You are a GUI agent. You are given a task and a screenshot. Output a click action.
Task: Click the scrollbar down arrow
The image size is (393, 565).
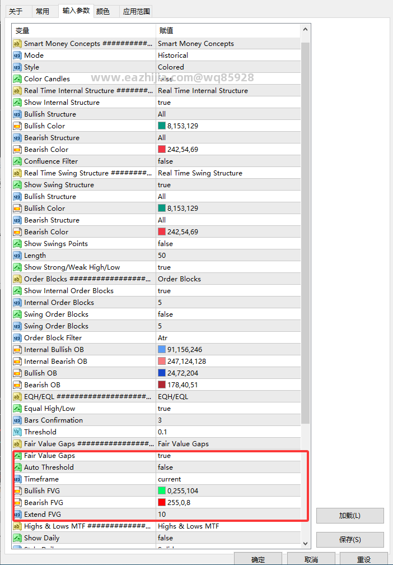[305, 543]
